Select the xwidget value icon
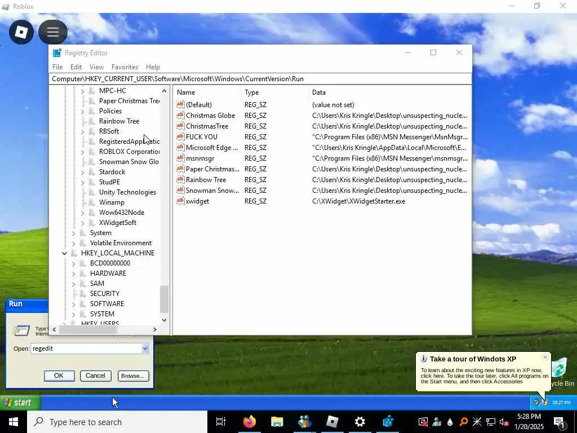The width and height of the screenshot is (577, 433). pyautogui.click(x=180, y=201)
